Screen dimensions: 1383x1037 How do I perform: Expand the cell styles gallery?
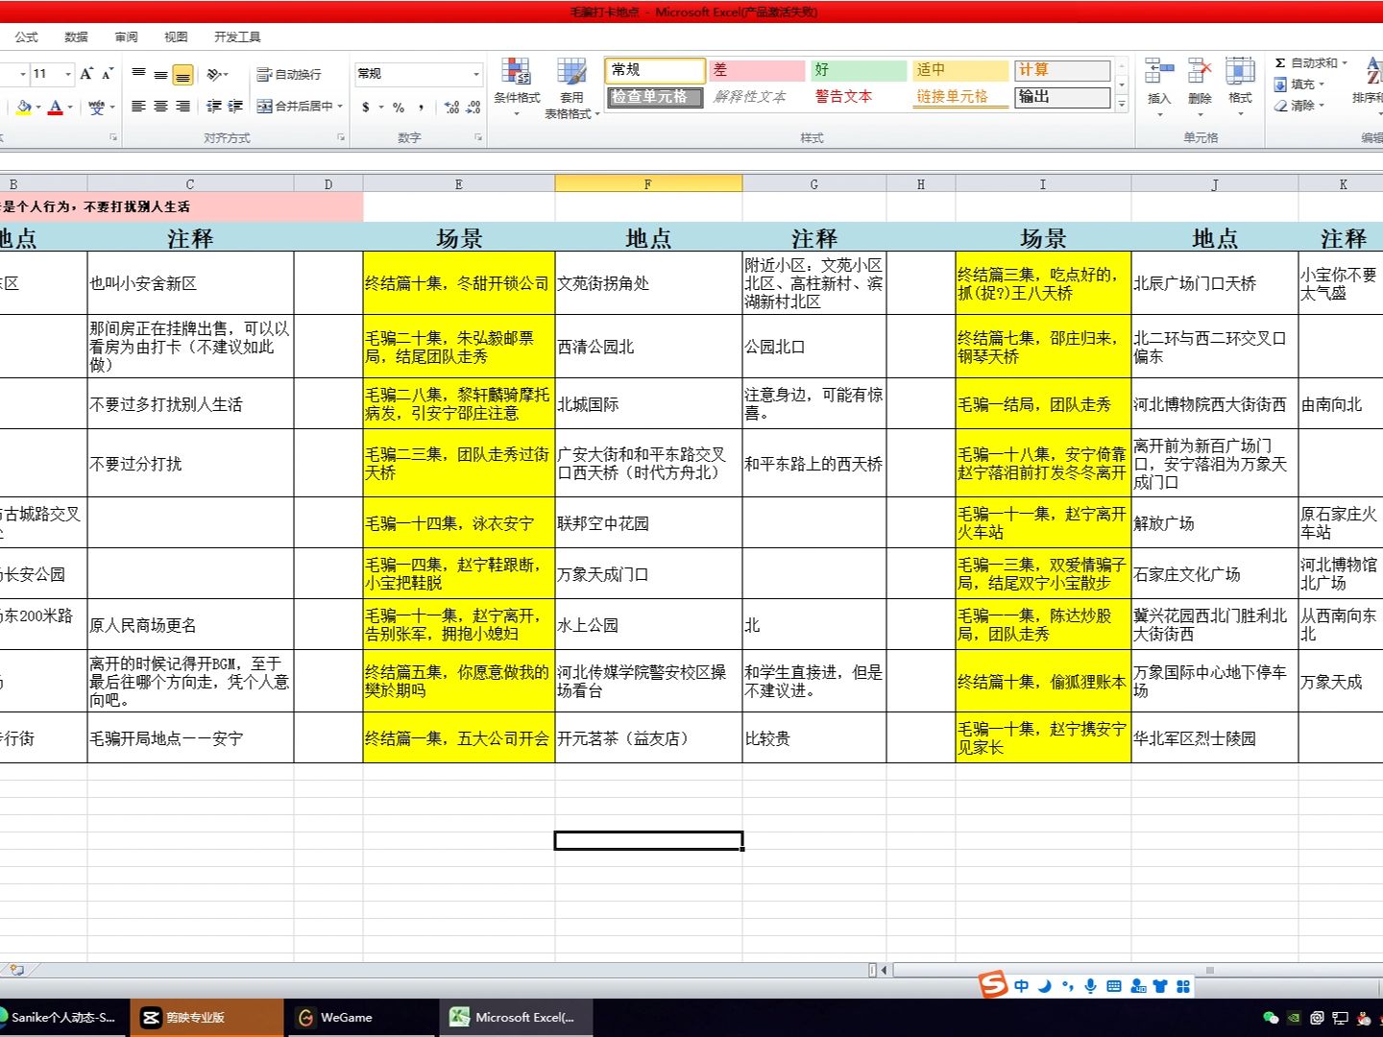click(x=1121, y=104)
